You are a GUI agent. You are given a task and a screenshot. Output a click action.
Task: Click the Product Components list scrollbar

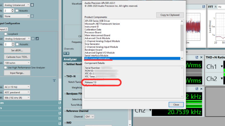[x=182, y=39]
